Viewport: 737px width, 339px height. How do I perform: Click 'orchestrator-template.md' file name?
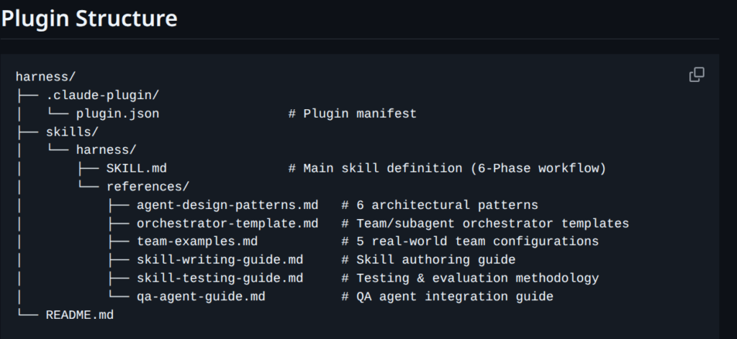tap(227, 223)
